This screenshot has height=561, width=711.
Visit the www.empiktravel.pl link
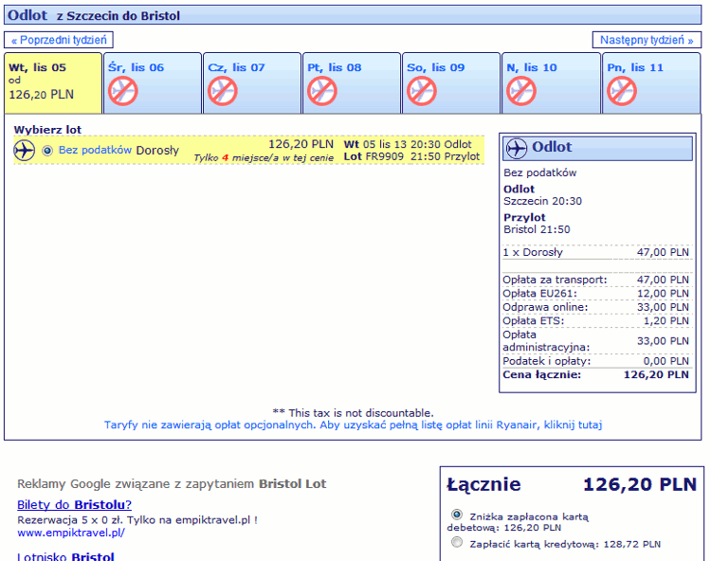tap(71, 533)
